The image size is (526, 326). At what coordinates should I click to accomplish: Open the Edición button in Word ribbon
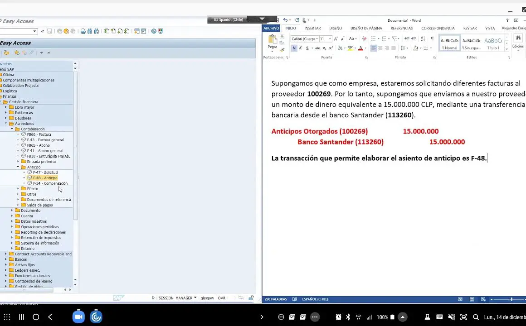point(518,43)
